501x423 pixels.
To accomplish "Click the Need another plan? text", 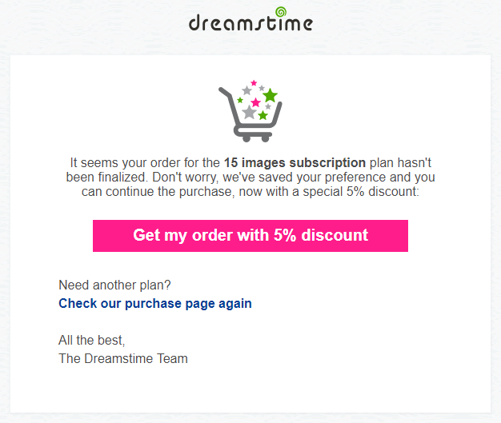I will [x=114, y=285].
